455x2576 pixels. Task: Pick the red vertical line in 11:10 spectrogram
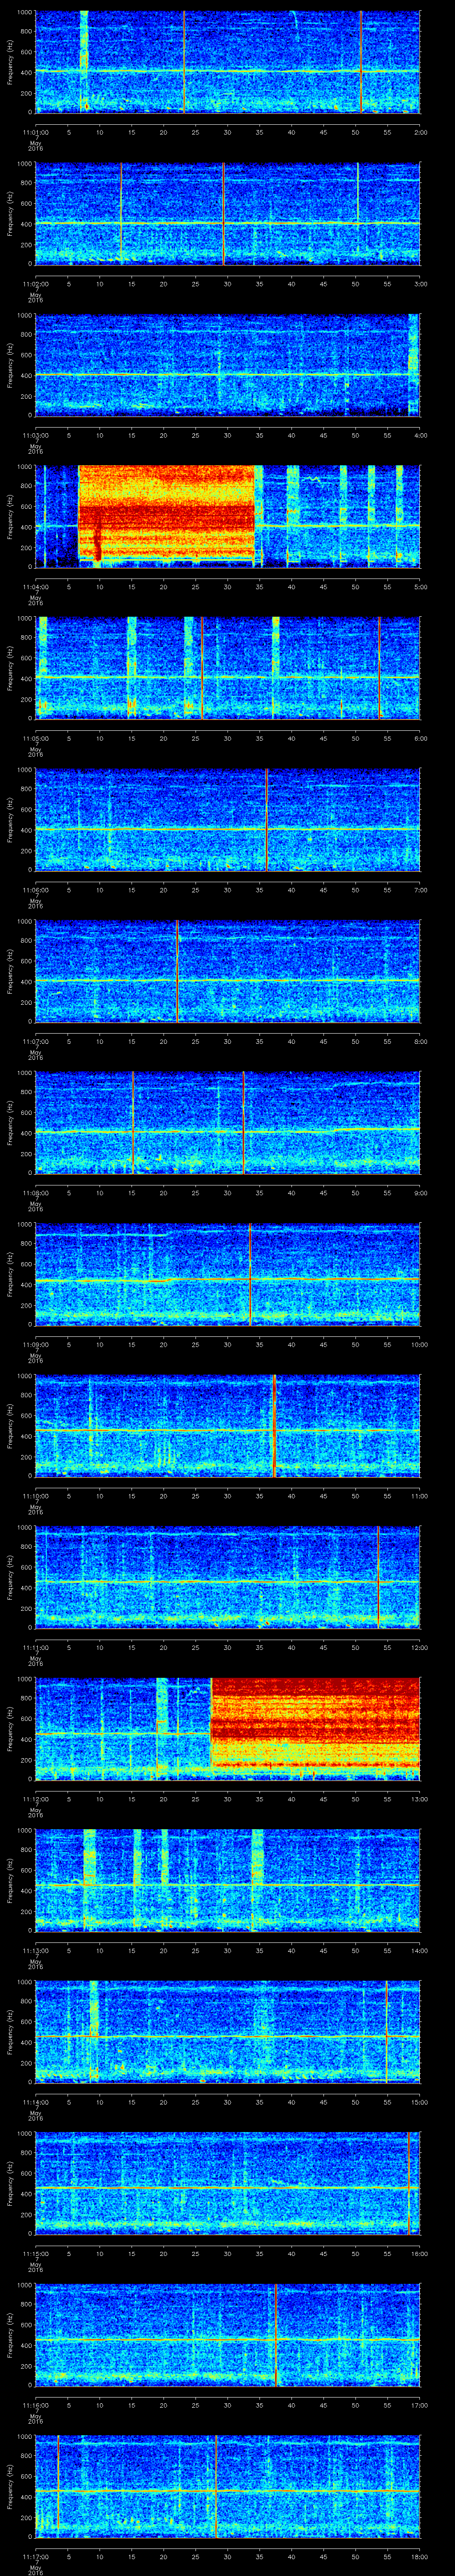(x=274, y=1425)
